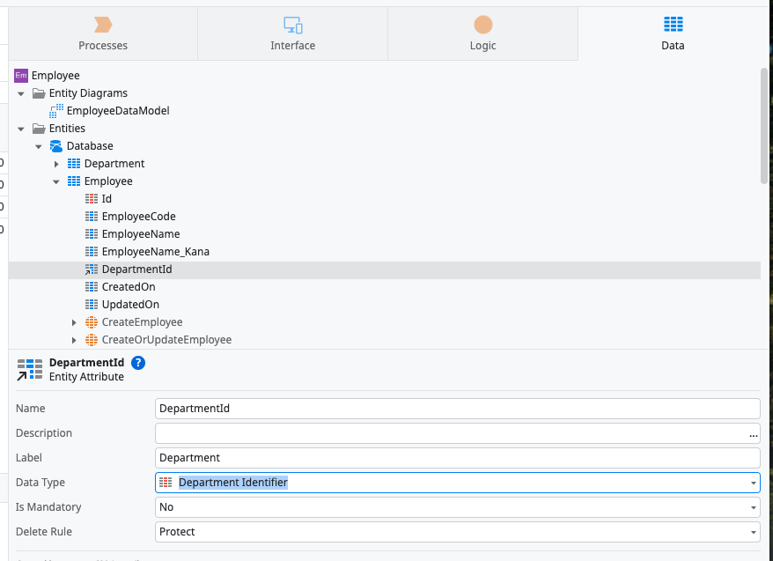Click the Database cloud icon

coord(56,146)
